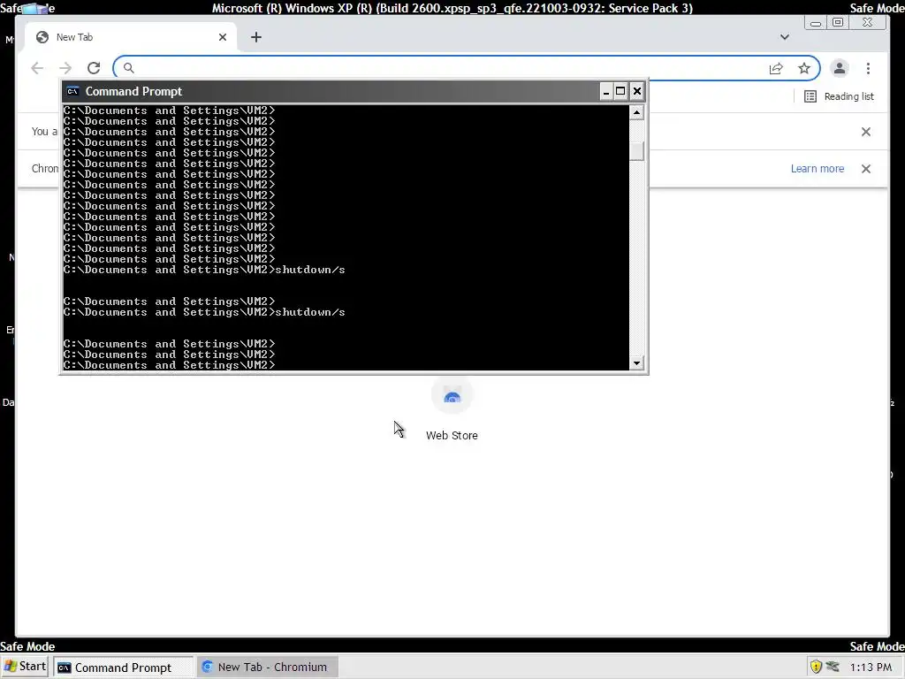Image resolution: width=905 pixels, height=679 pixels.
Task: Open a new tab with plus button
Action: point(256,37)
